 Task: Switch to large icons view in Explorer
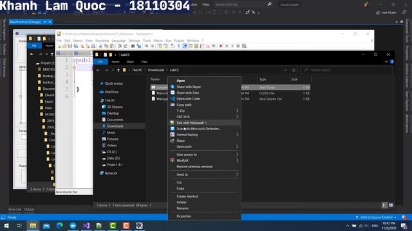pyautogui.click(x=391, y=205)
